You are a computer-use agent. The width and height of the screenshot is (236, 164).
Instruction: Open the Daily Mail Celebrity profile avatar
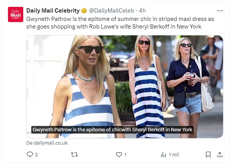(x=16, y=14)
